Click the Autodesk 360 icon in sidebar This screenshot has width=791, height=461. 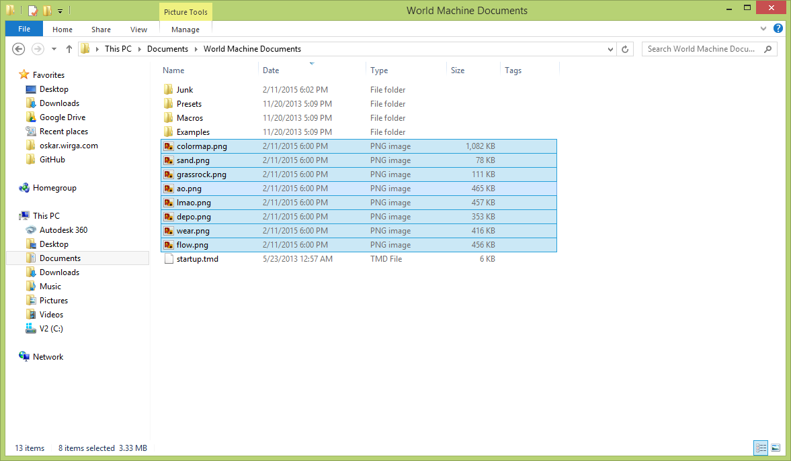pyautogui.click(x=31, y=230)
